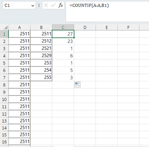Click the Name Box showing C1
This screenshot has height=147, width=149.
19,5
